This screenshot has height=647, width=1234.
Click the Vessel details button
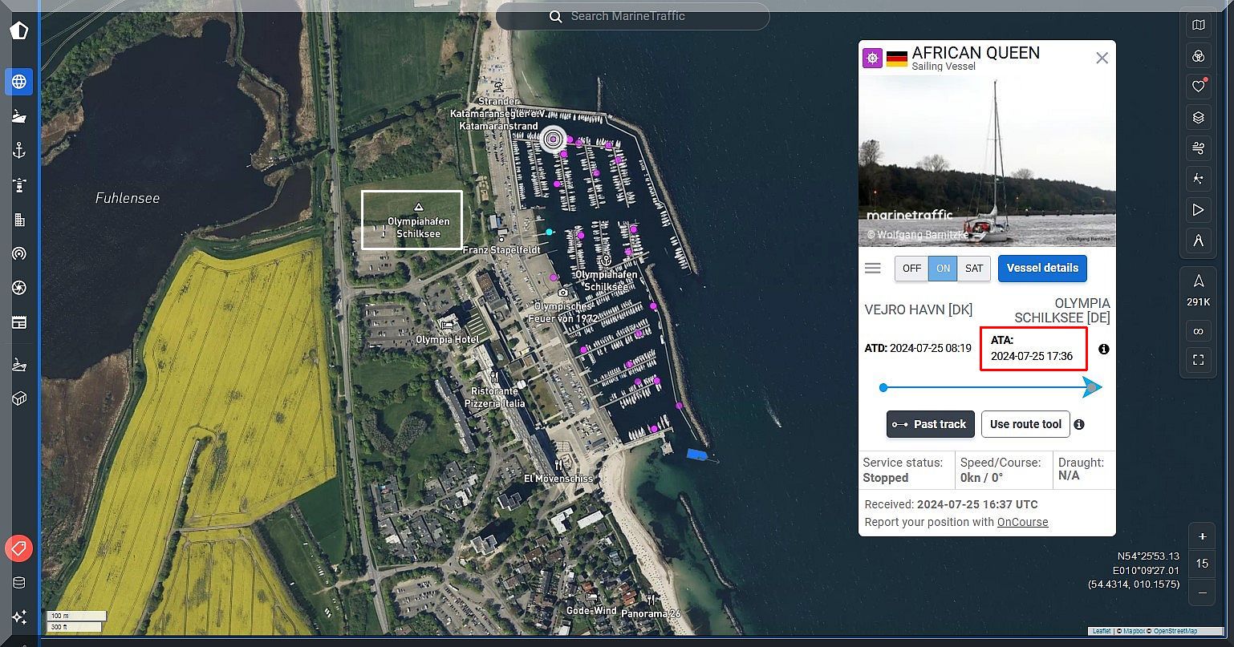pyautogui.click(x=1042, y=269)
